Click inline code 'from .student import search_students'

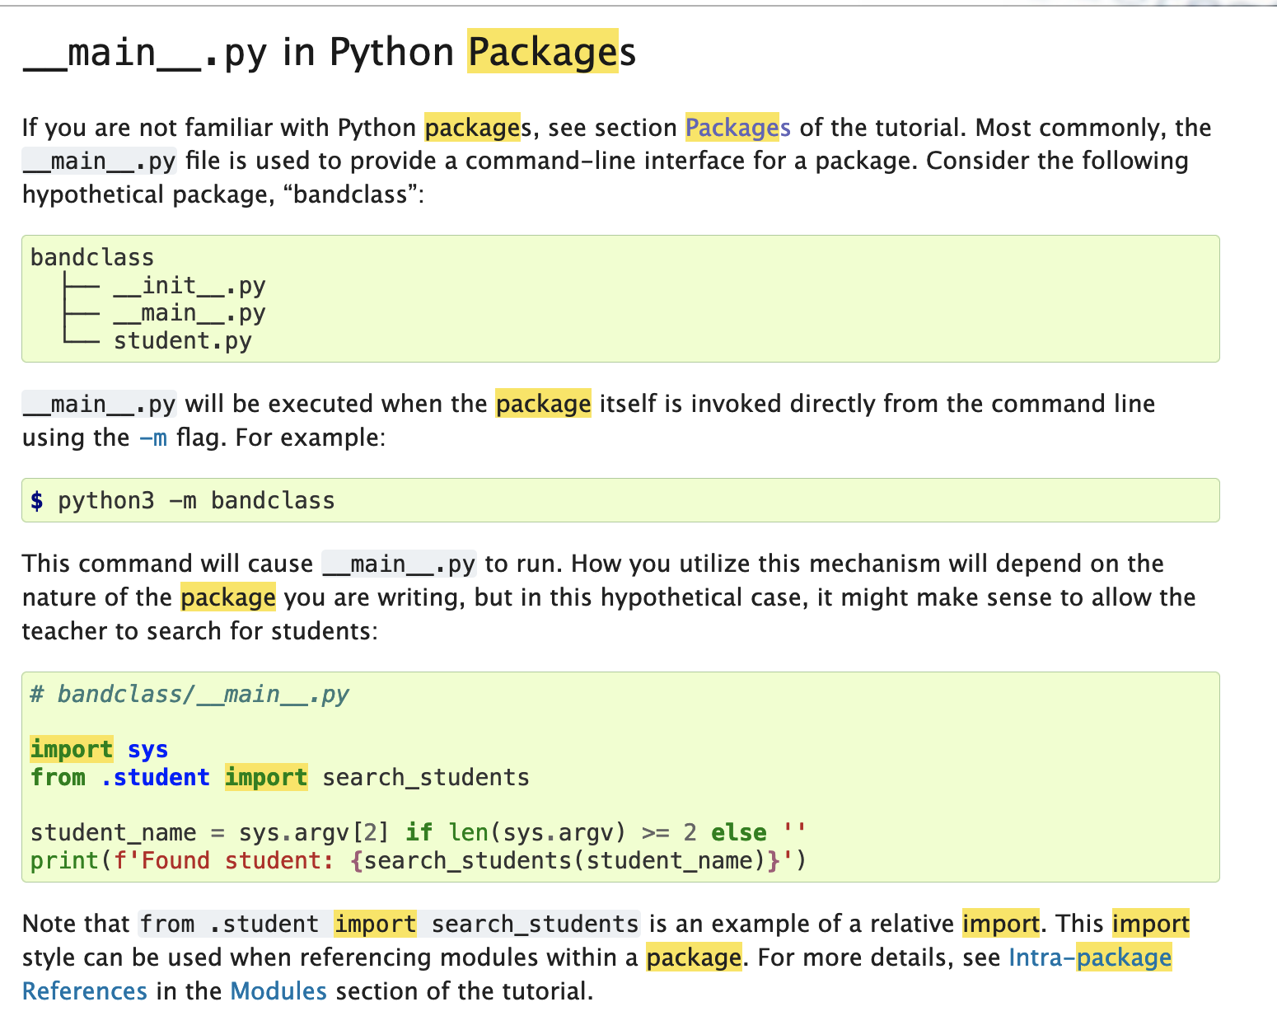(x=389, y=924)
